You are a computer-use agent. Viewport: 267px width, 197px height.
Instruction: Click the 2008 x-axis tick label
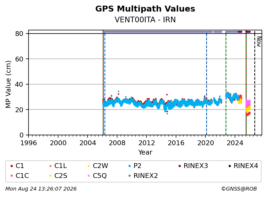point(117,143)
